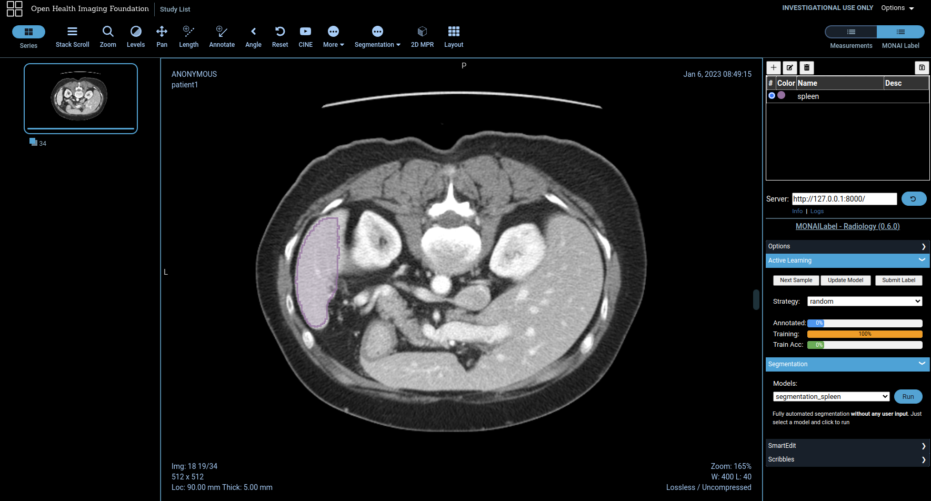Image resolution: width=931 pixels, height=501 pixels.
Task: Click the Update Model button
Action: click(845, 280)
